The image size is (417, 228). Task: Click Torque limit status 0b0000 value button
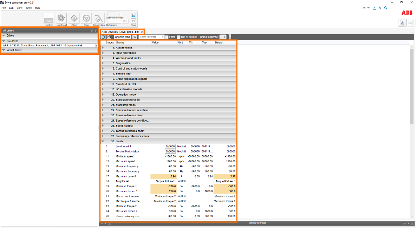pos(170,151)
